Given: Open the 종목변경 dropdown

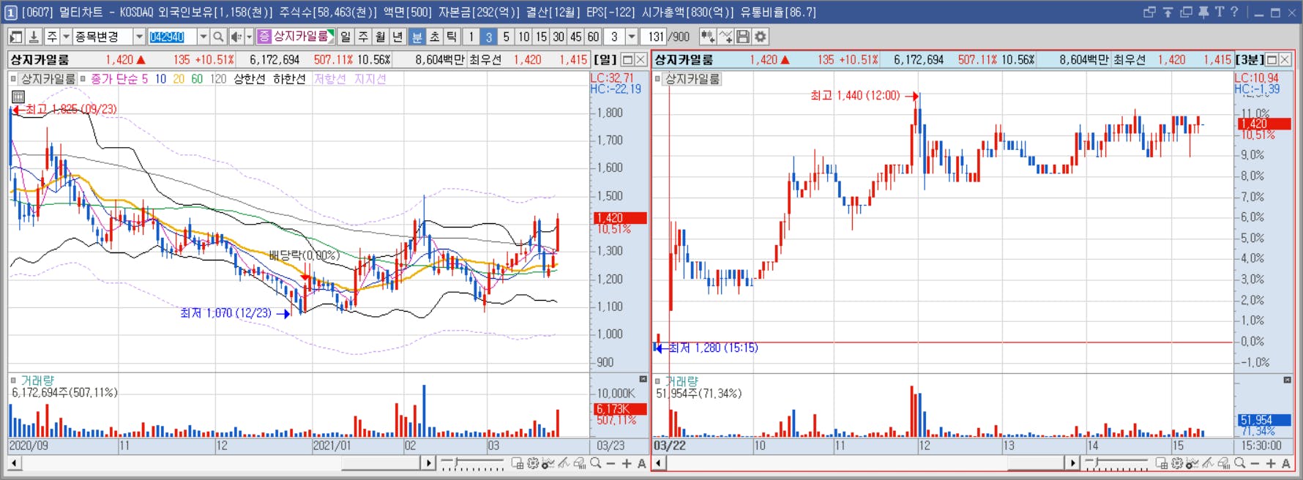Looking at the screenshot, I should (x=109, y=37).
